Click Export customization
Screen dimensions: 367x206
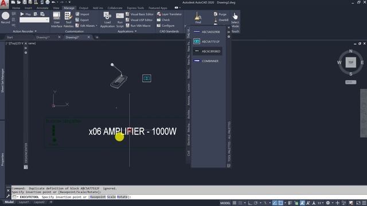pos(83,20)
